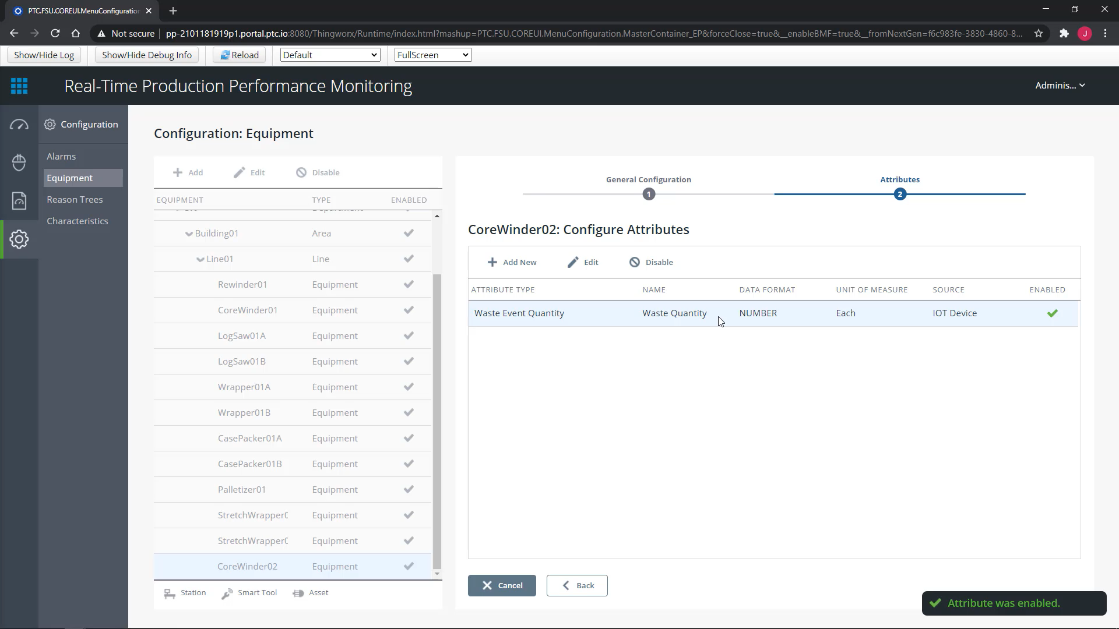Click Show/Hide Debug Info button
The image size is (1119, 629).
click(147, 55)
